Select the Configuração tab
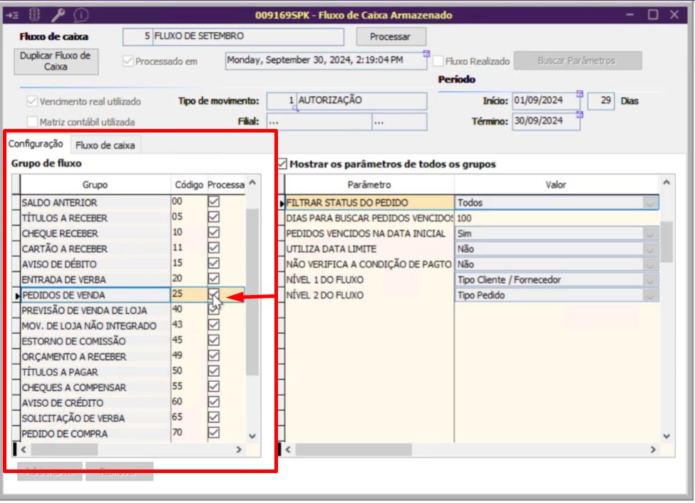Viewport: 695px width, 503px height. tap(36, 144)
